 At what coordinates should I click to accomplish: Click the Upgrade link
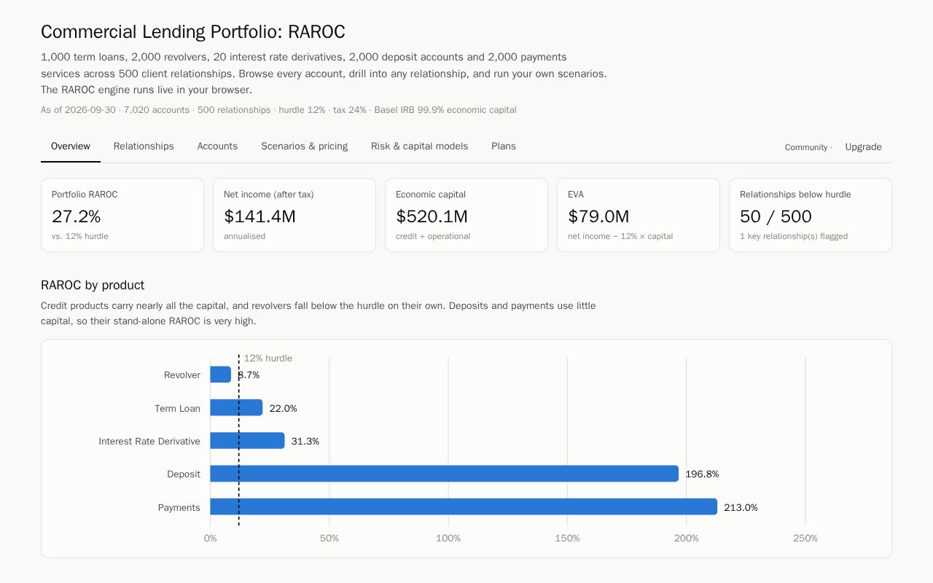pyautogui.click(x=863, y=147)
